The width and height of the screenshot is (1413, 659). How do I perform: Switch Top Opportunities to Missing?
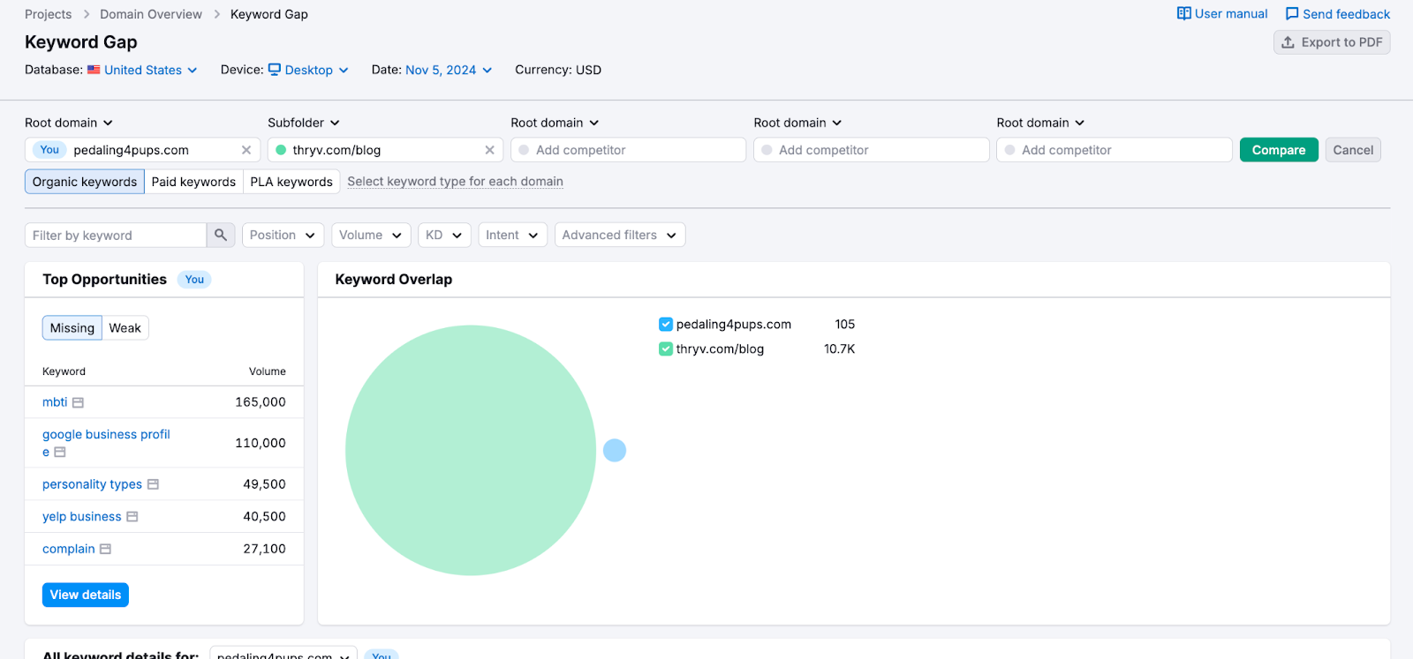pos(72,328)
